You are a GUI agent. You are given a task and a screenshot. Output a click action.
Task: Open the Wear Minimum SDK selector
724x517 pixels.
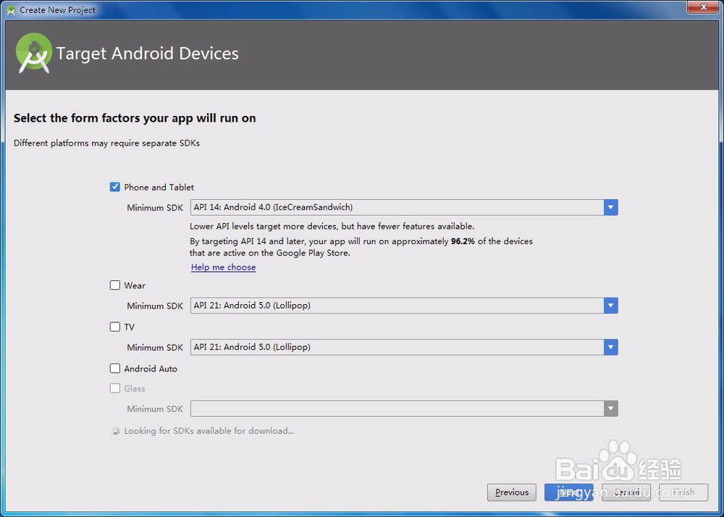pyautogui.click(x=398, y=305)
